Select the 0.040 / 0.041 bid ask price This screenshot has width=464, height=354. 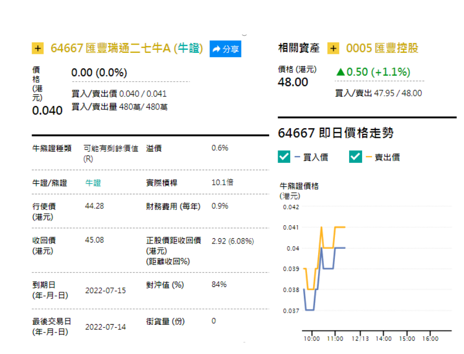(143, 94)
